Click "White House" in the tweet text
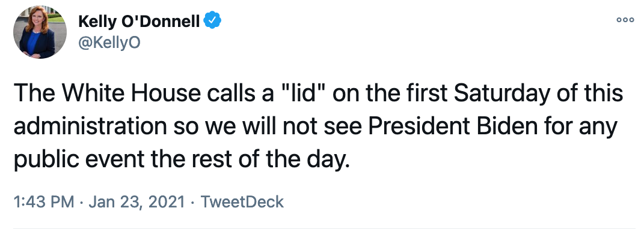The width and height of the screenshot is (641, 229). (131, 94)
